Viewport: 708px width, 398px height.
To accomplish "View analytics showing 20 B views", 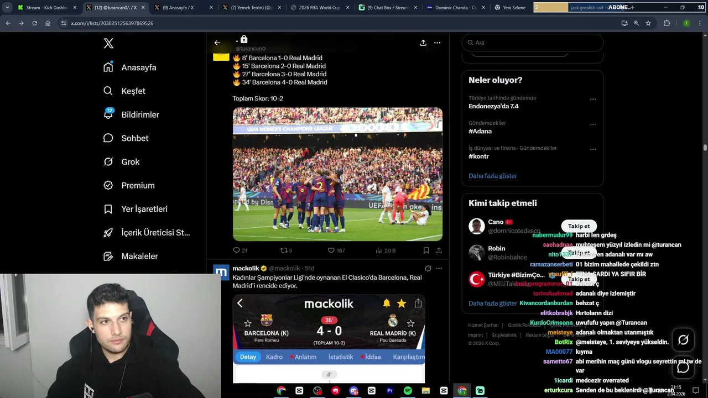I will (x=386, y=250).
